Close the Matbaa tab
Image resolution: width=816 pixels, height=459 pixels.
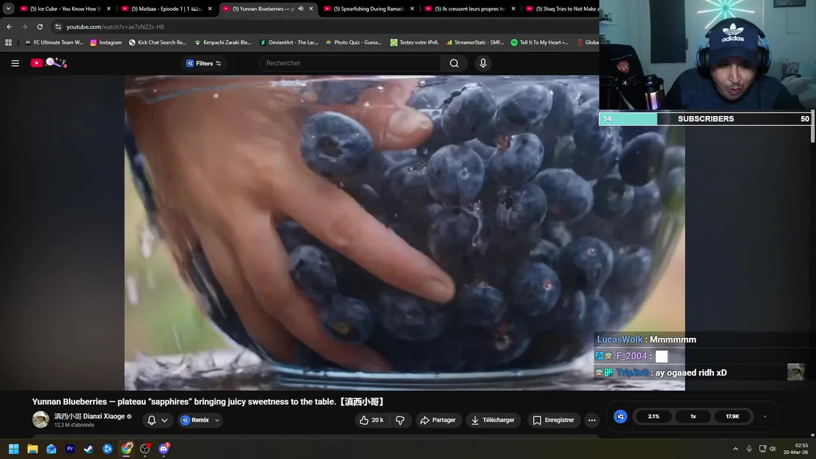click(210, 9)
